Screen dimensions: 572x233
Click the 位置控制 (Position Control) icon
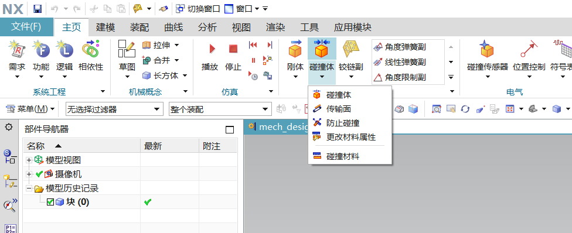pyautogui.click(x=529, y=49)
